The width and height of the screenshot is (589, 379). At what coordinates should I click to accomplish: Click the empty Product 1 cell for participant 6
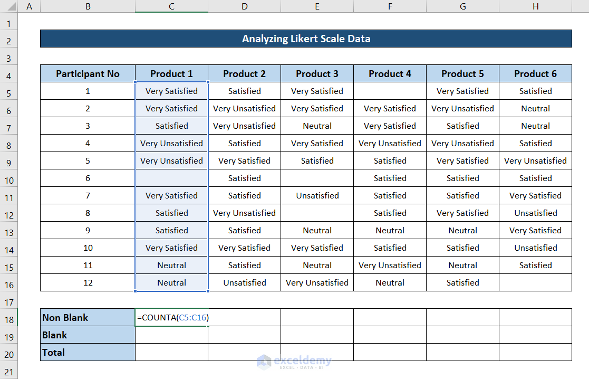[171, 178]
